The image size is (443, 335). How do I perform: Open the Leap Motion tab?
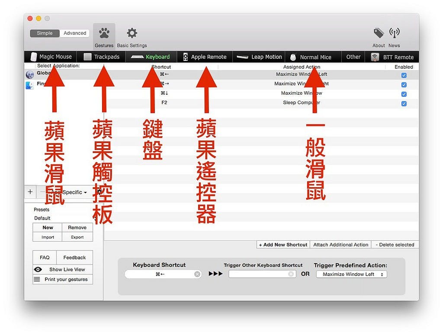(259, 57)
